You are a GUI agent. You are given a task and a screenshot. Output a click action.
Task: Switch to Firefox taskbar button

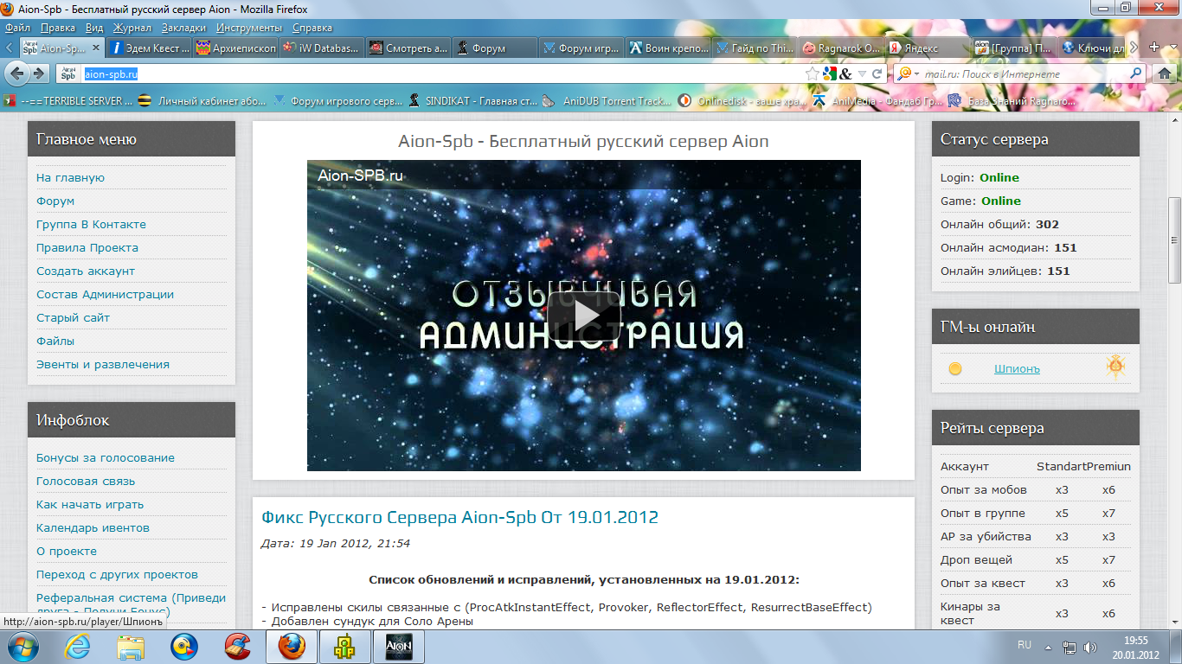click(292, 646)
